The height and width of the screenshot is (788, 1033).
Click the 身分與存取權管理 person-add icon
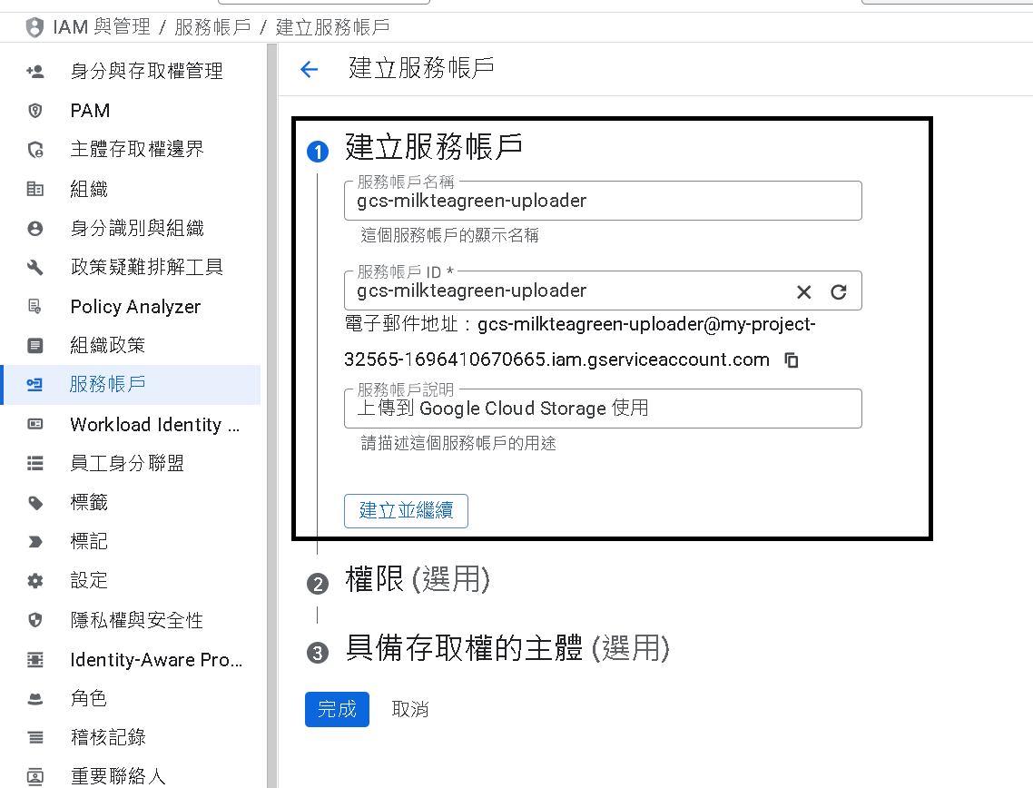pyautogui.click(x=34, y=71)
